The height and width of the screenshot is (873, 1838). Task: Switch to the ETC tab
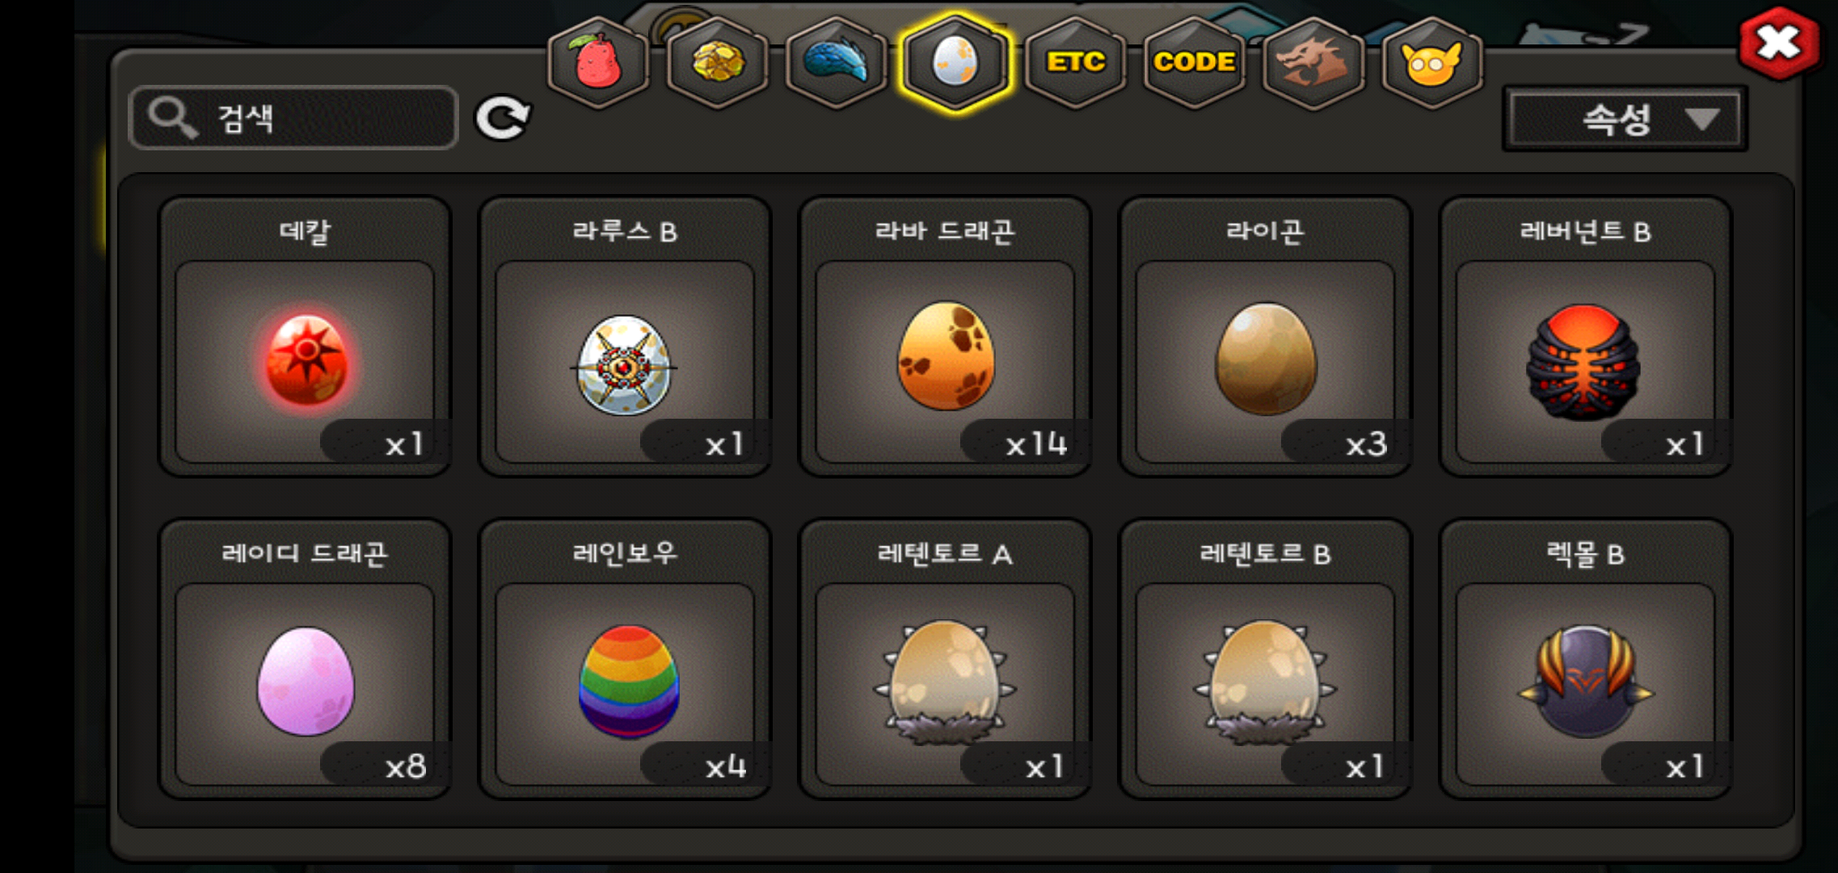pos(1075,62)
